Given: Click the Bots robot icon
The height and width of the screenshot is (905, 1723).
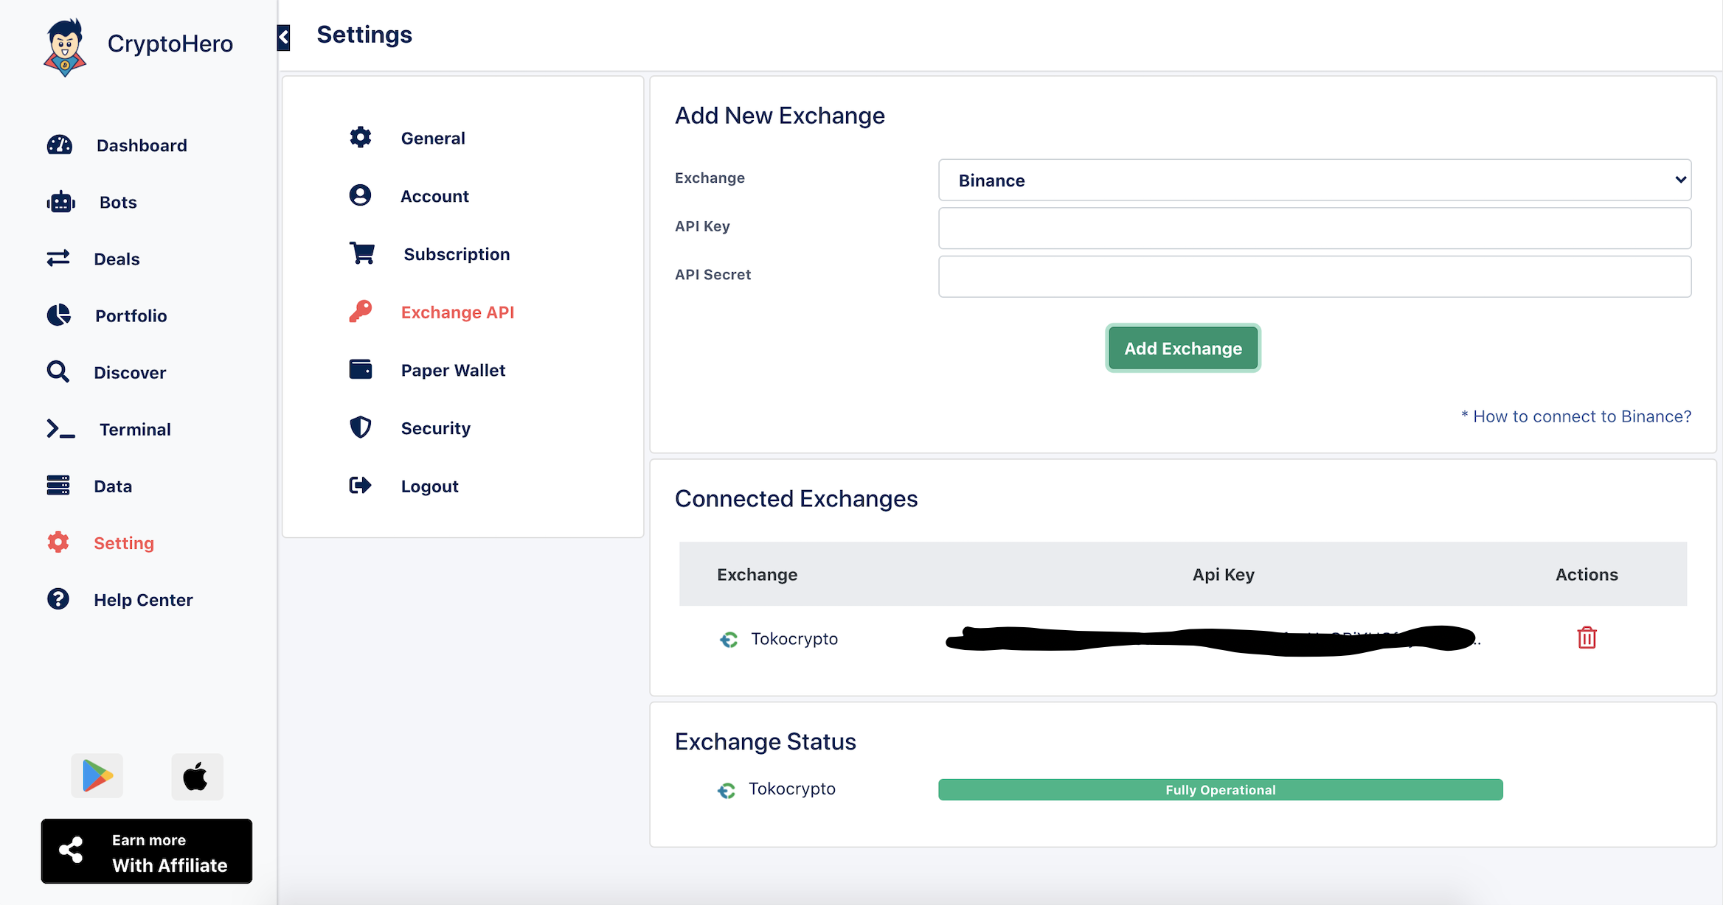Looking at the screenshot, I should coord(60,202).
